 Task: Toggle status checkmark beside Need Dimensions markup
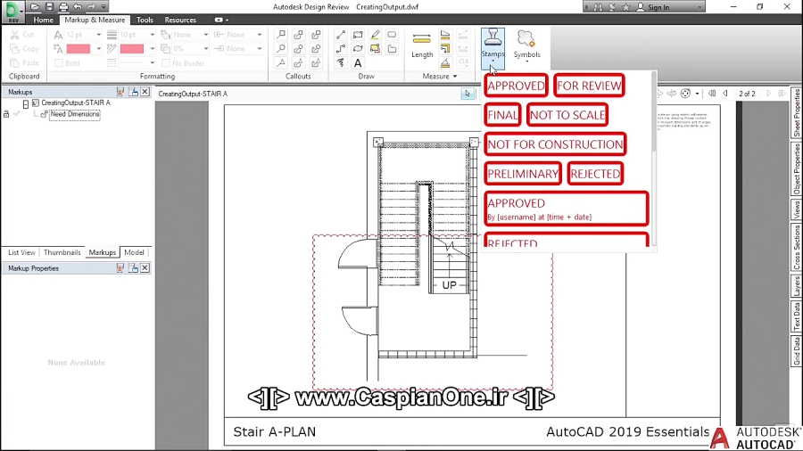(x=16, y=114)
